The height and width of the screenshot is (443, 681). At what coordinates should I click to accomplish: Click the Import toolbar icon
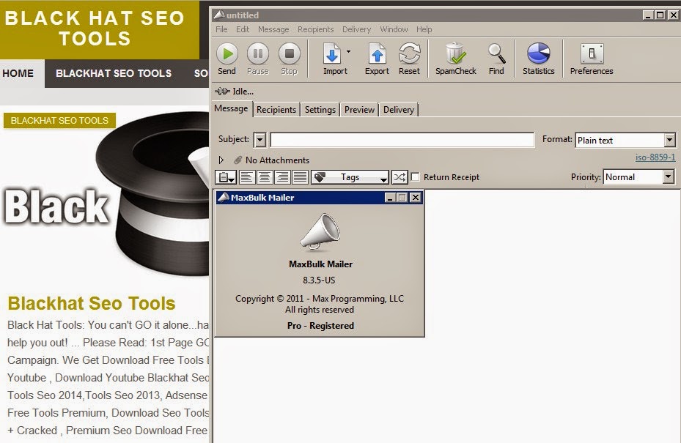[x=332, y=53]
